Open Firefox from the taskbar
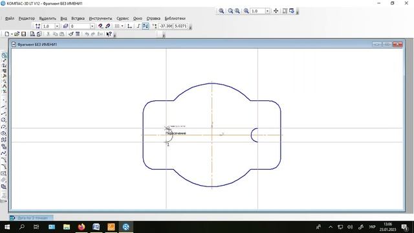 pyautogui.click(x=82, y=227)
